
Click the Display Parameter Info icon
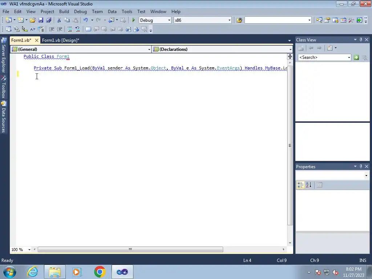click(x=17, y=29)
